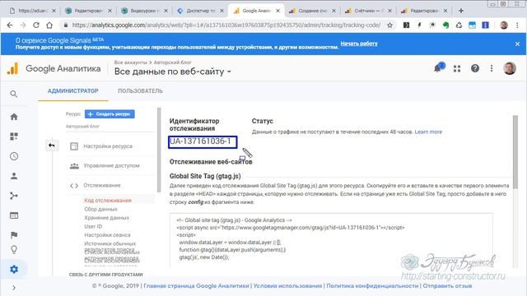Open the Admin gear icon
527x296 pixels.
pos(14,269)
